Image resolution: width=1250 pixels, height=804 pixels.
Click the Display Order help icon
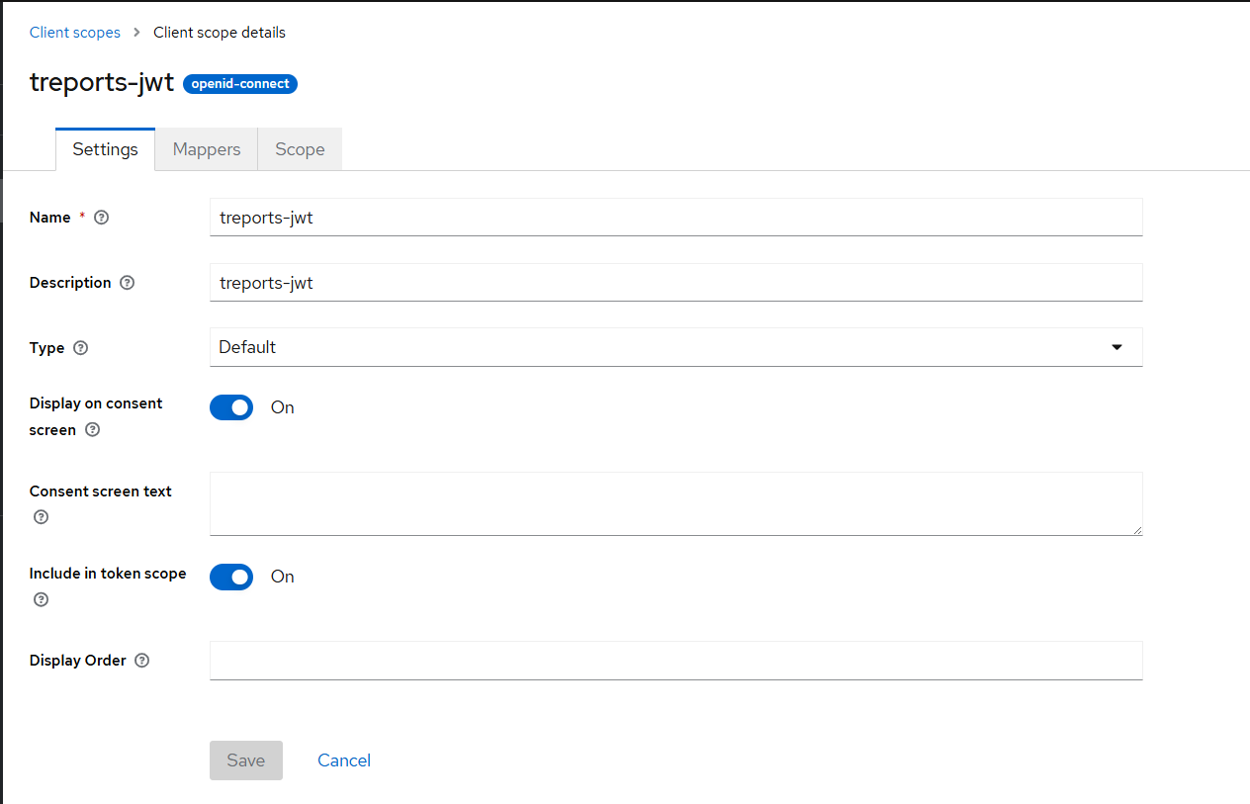(x=141, y=661)
